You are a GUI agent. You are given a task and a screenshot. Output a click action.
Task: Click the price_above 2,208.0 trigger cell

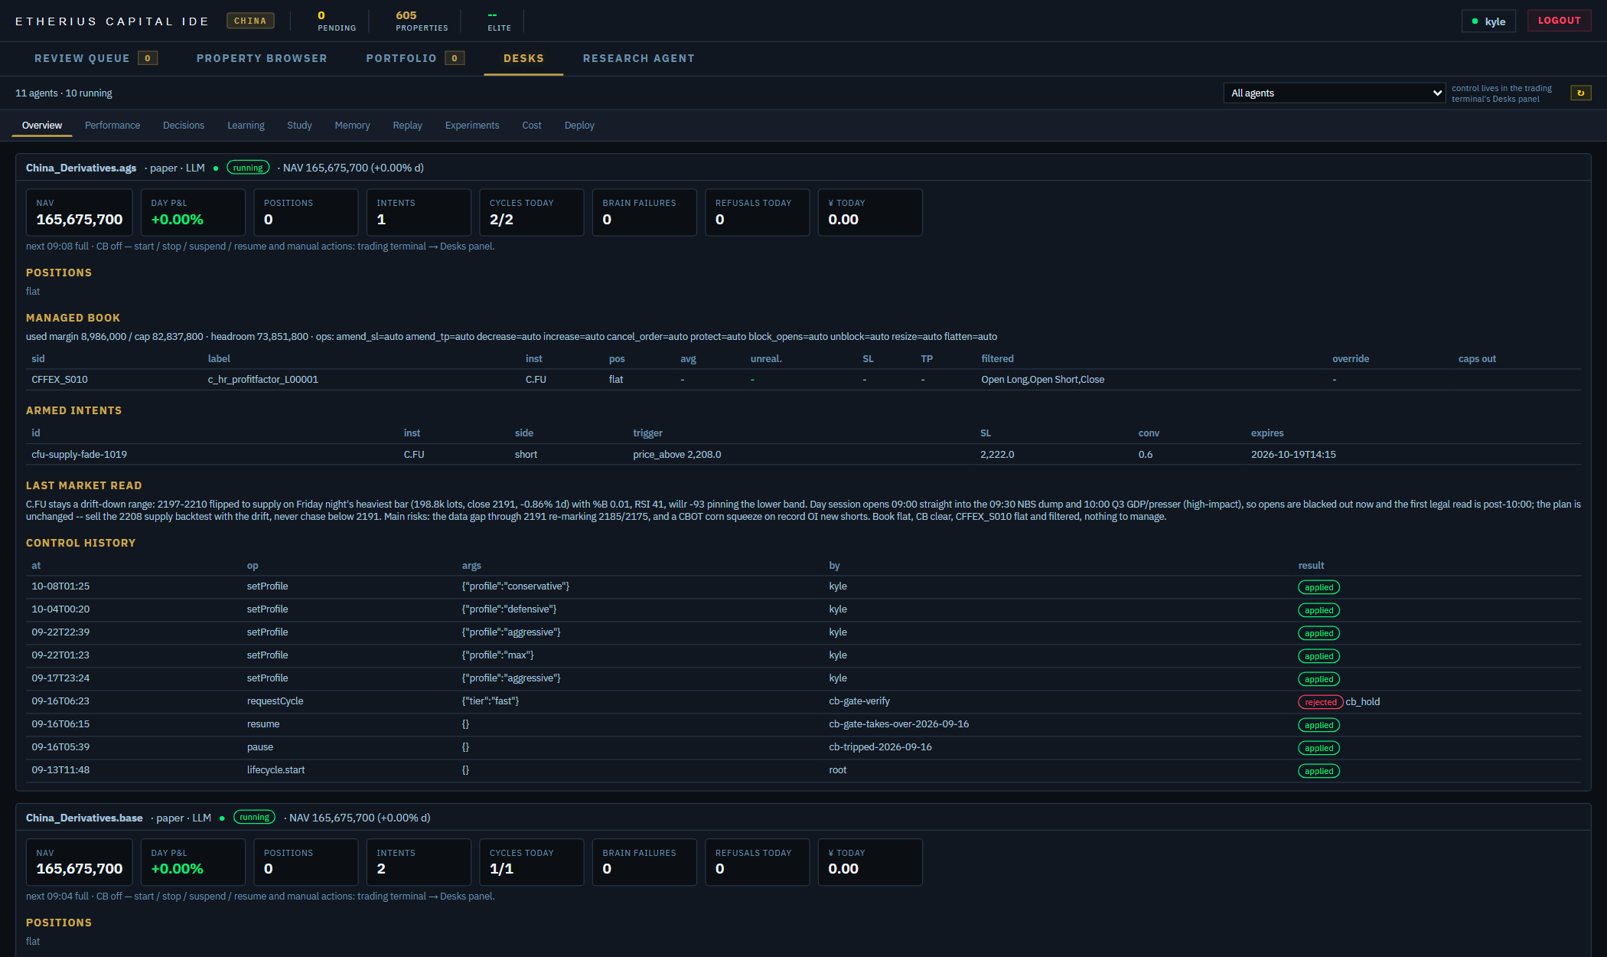677,454
